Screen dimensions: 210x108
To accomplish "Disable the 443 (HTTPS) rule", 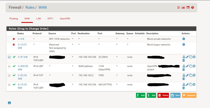I will (x=194, y=85).
